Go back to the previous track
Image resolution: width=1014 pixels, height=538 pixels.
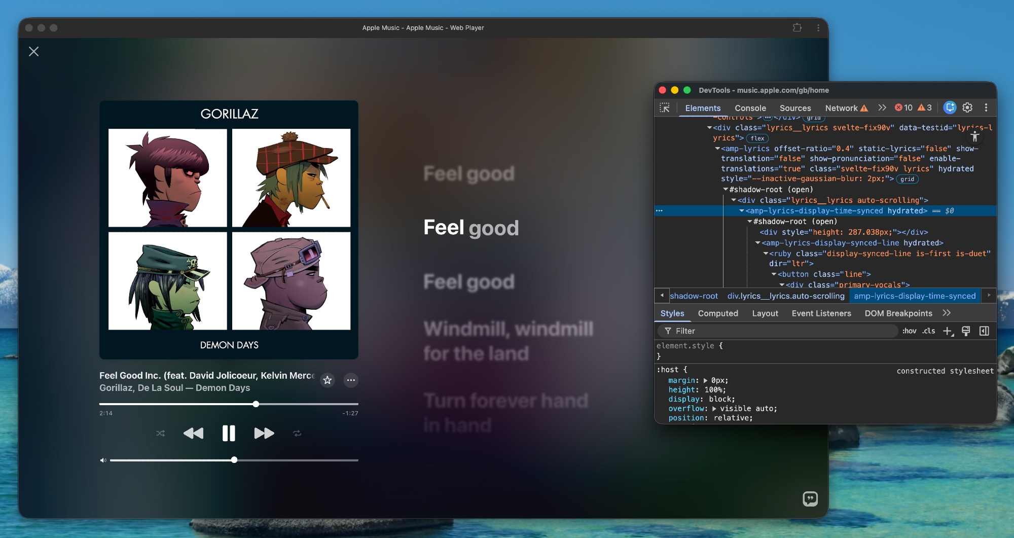pyautogui.click(x=193, y=434)
